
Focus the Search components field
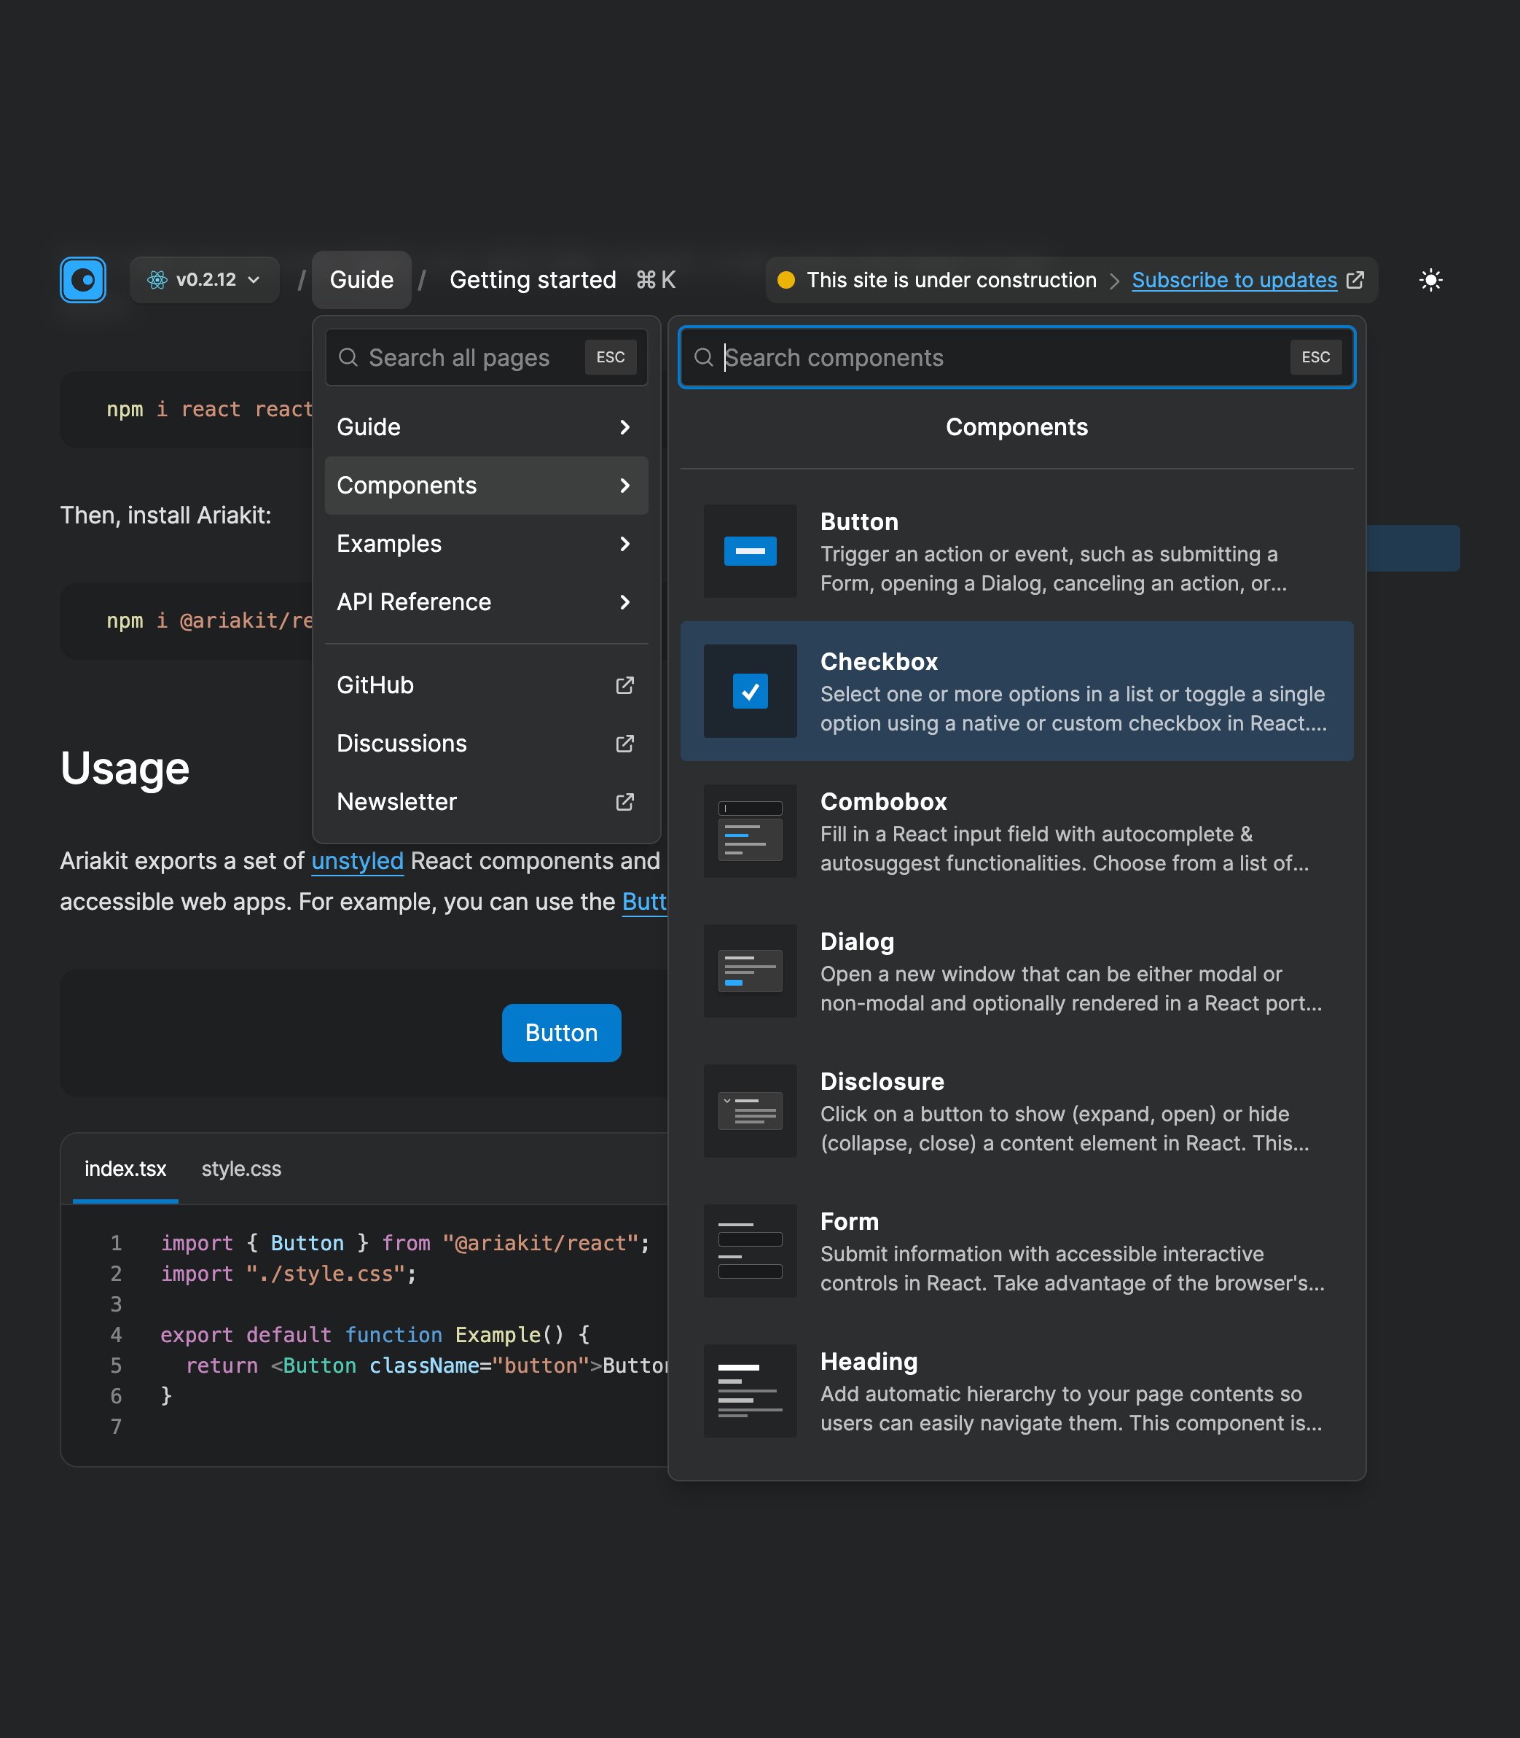click(1017, 357)
